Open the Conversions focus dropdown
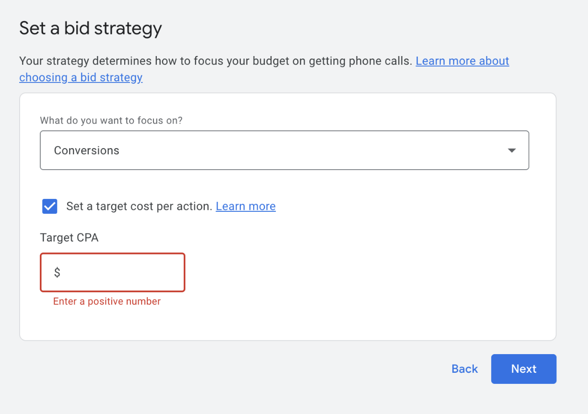 (284, 150)
